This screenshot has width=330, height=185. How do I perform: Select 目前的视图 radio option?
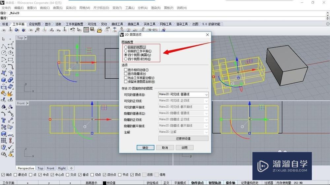[x=126, y=47]
